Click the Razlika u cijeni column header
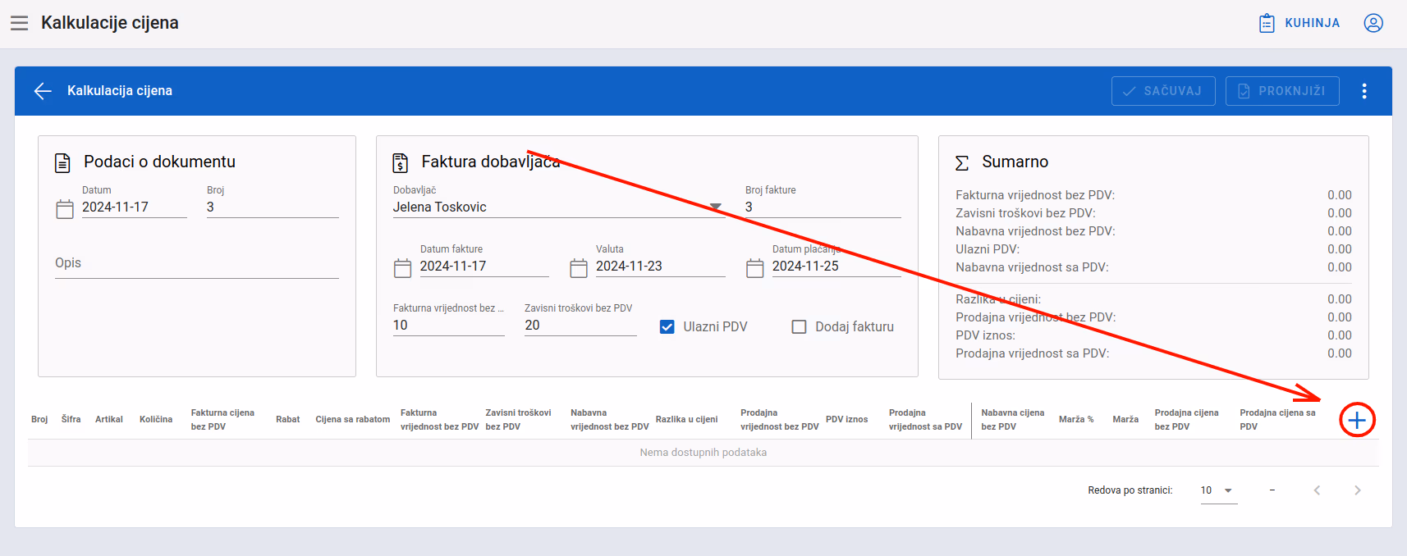 pos(686,419)
